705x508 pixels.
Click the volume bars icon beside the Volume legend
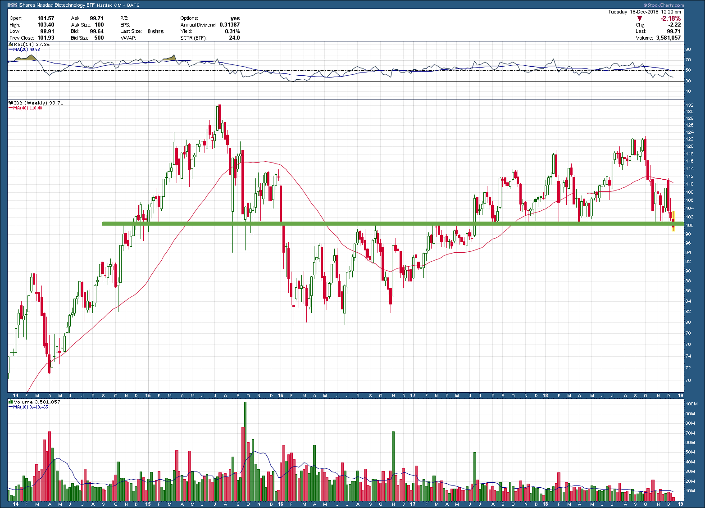point(11,402)
